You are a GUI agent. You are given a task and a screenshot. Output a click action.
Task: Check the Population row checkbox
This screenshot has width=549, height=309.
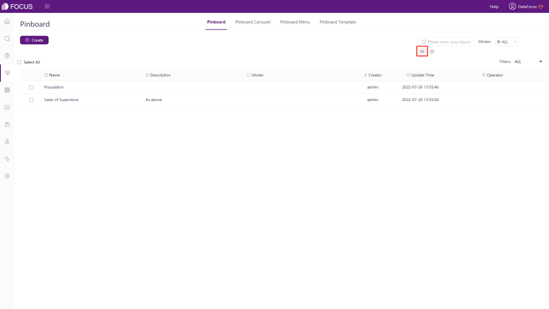[x=31, y=88]
